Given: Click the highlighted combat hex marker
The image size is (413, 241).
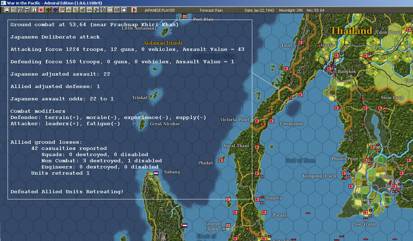Looking at the screenshot, I should pos(286,95).
